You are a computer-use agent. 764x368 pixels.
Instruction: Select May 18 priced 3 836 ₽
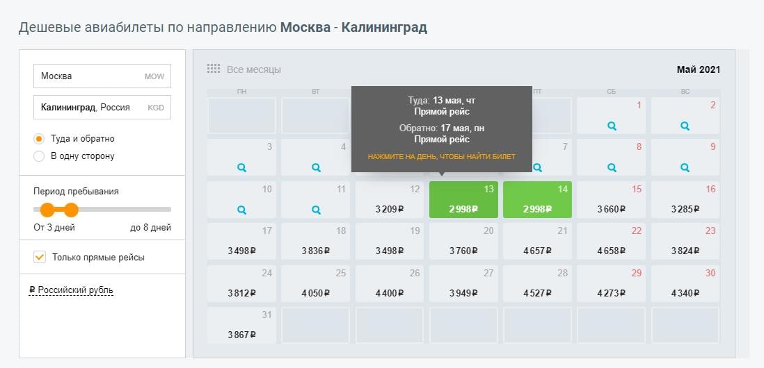(316, 242)
